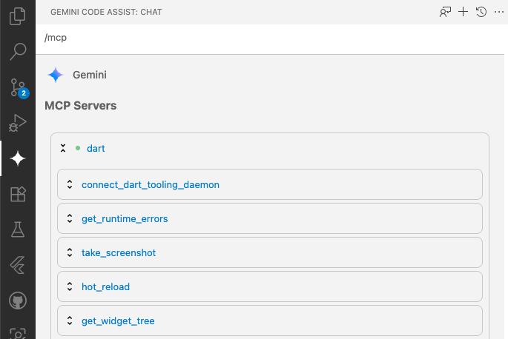Viewport: 508px width, 339px height.
Task: Expand the hot_reload tool
Action: [x=70, y=286]
